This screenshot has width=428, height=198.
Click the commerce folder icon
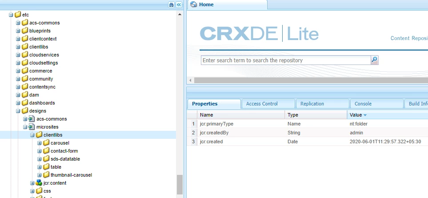pos(25,71)
